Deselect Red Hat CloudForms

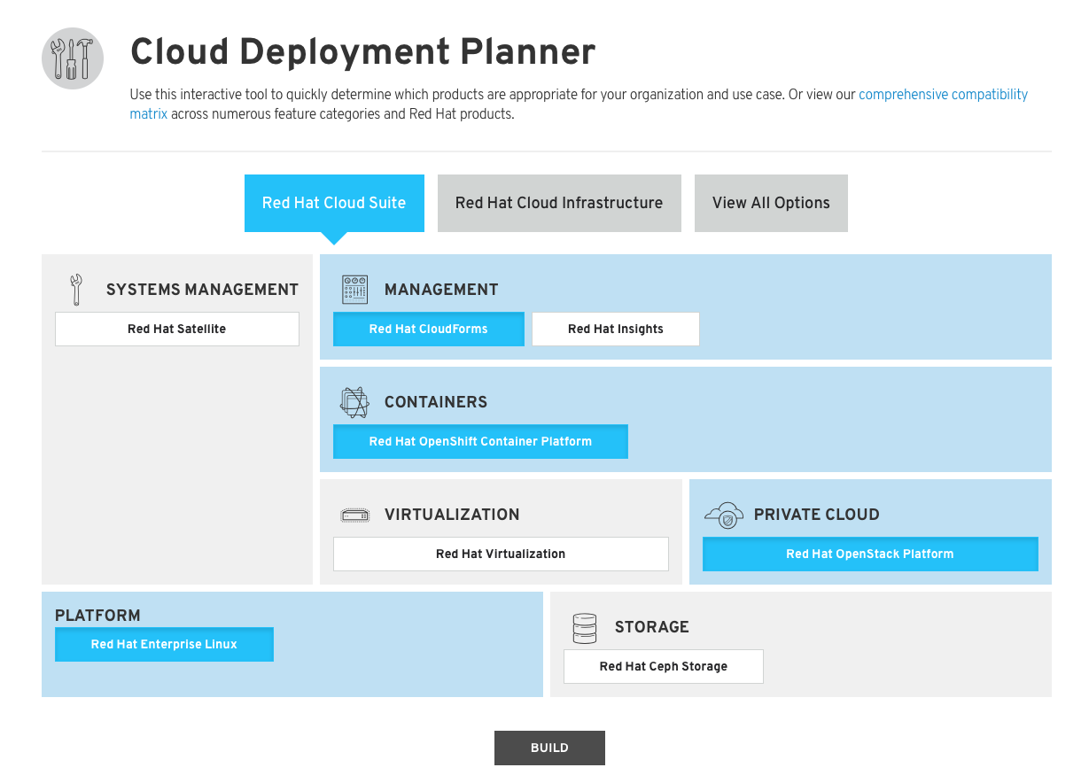click(428, 329)
